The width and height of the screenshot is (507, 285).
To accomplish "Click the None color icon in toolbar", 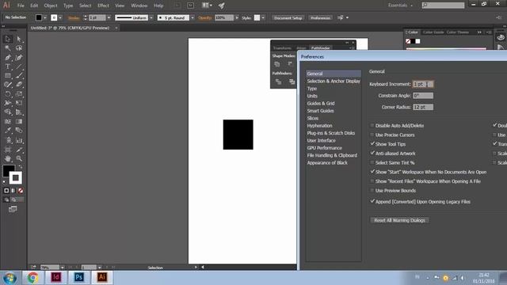I will [21, 191].
